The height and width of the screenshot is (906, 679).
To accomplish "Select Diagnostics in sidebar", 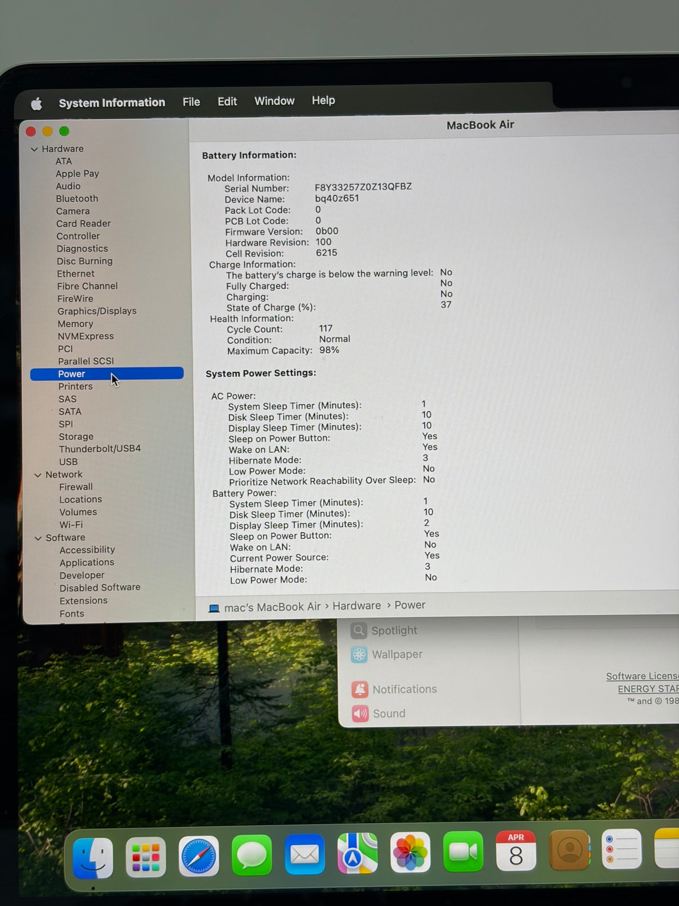I will (82, 248).
